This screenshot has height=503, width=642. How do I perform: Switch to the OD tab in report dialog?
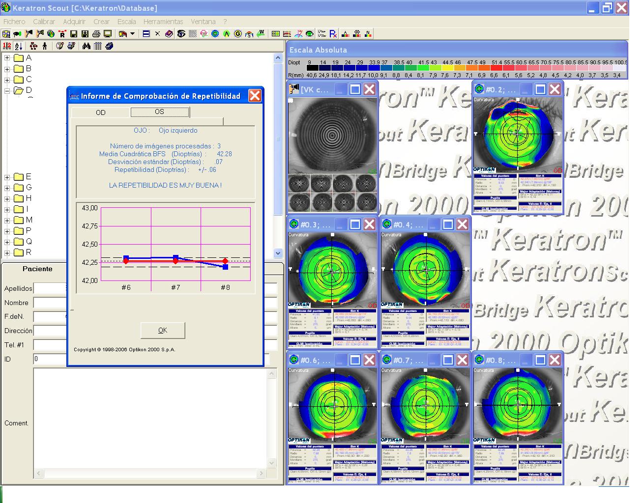(101, 112)
